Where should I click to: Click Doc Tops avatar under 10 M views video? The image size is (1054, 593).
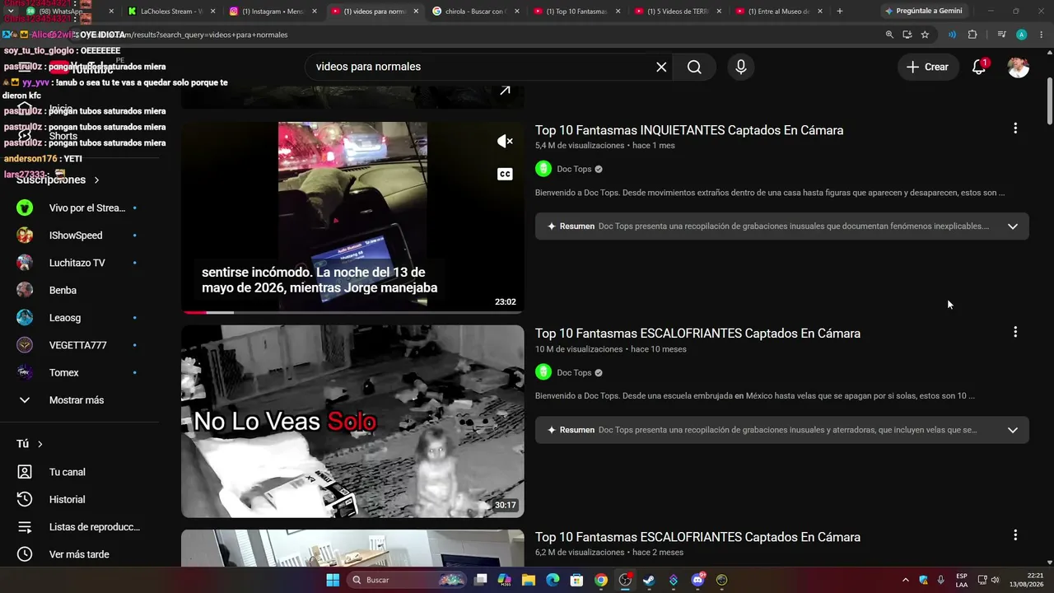click(543, 372)
